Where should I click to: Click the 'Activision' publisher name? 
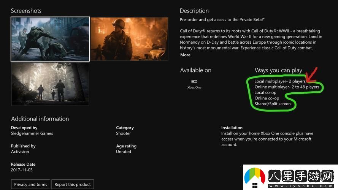coord(20,152)
